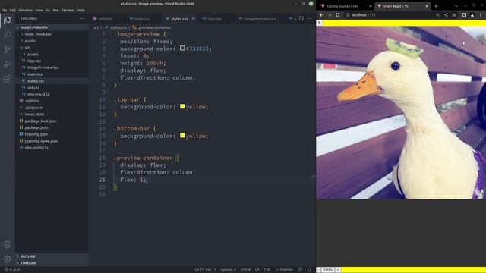Click the #333333 color swatch

tap(182, 48)
